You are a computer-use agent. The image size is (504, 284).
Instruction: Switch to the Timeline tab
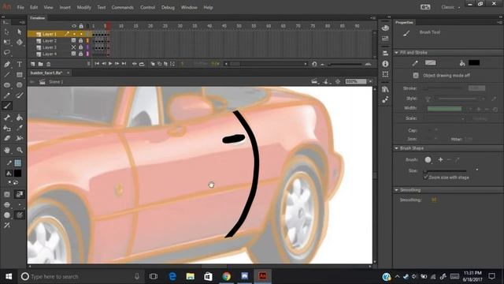point(38,18)
